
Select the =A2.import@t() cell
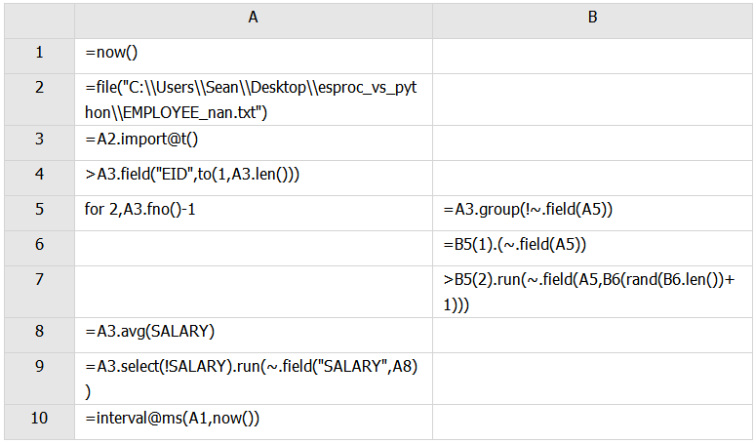click(254, 142)
